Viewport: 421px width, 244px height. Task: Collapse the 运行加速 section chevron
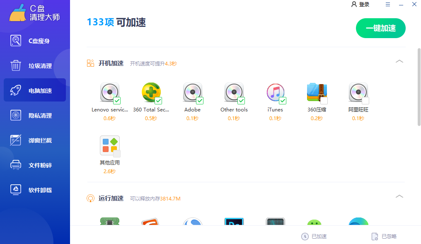pos(399,196)
